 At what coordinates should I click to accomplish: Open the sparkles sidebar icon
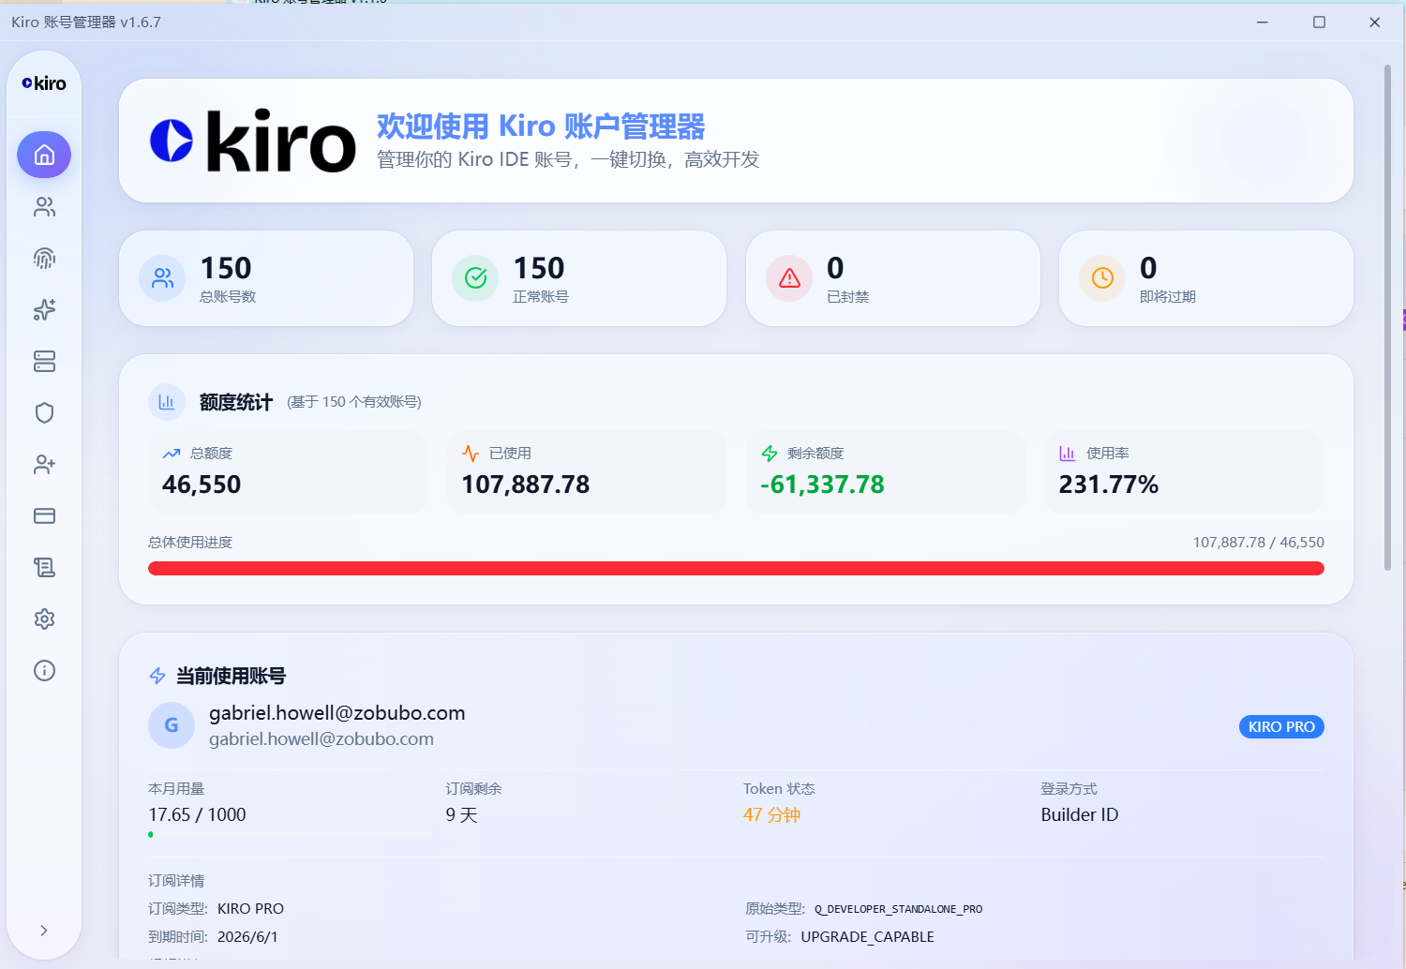click(x=44, y=309)
